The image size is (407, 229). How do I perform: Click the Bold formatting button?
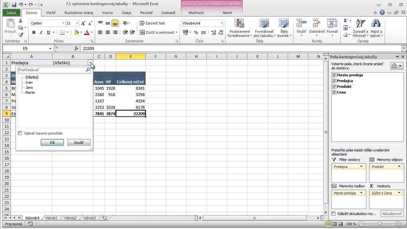point(34,32)
